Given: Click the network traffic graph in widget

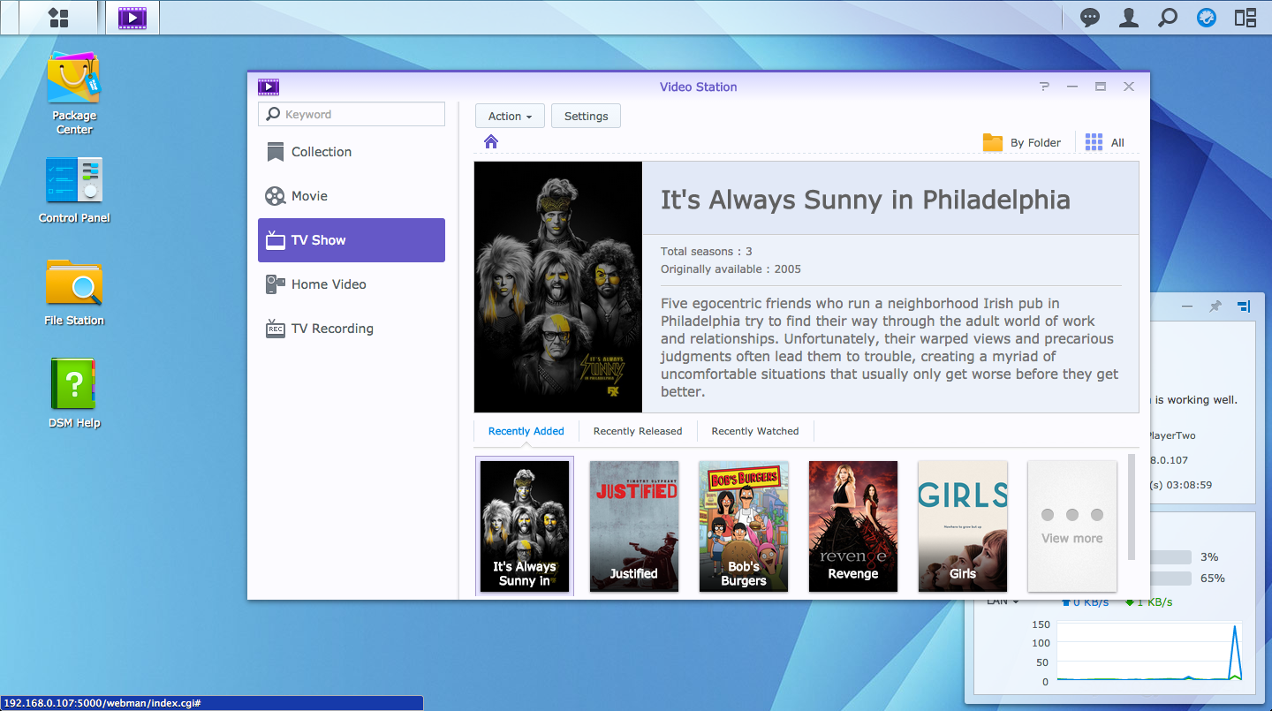Looking at the screenshot, I should click(1149, 652).
